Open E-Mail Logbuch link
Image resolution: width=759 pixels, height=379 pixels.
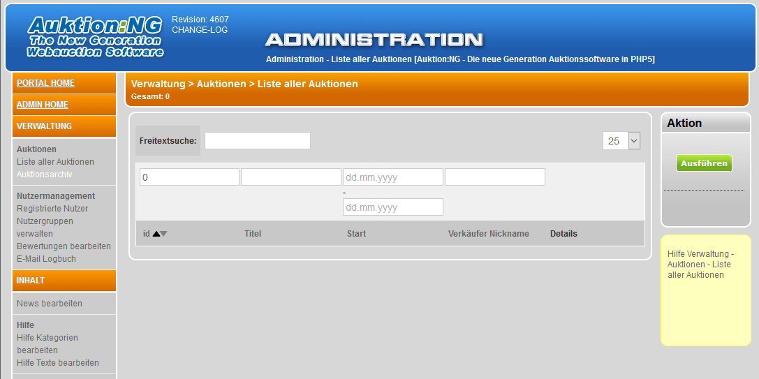pyautogui.click(x=47, y=259)
